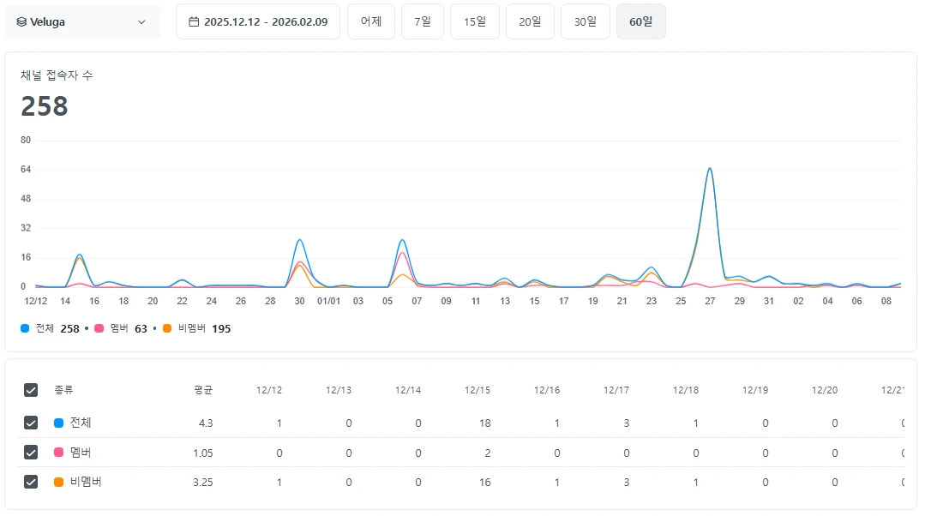Click the blue 전체 legend dot in chart

(24, 328)
